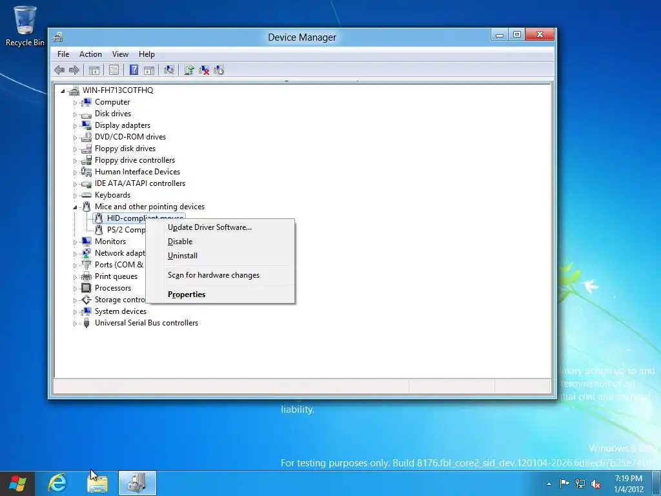Viewport: 661px width, 496px height.
Task: Click the Human Interface Devices category icon
Action: 86,172
